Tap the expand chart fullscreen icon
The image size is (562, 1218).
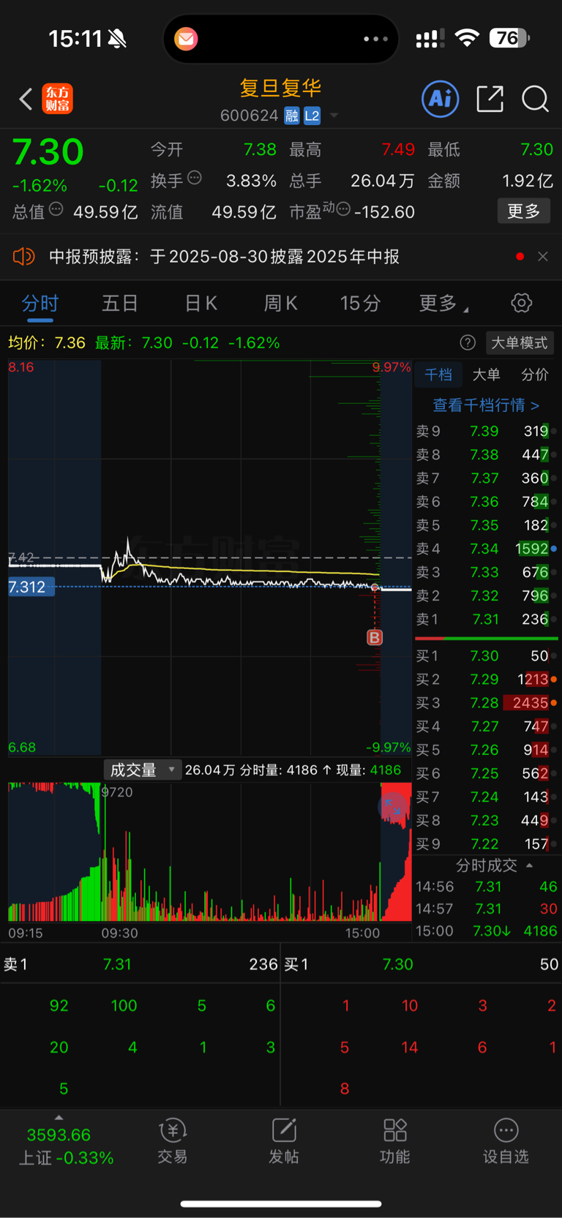(394, 806)
